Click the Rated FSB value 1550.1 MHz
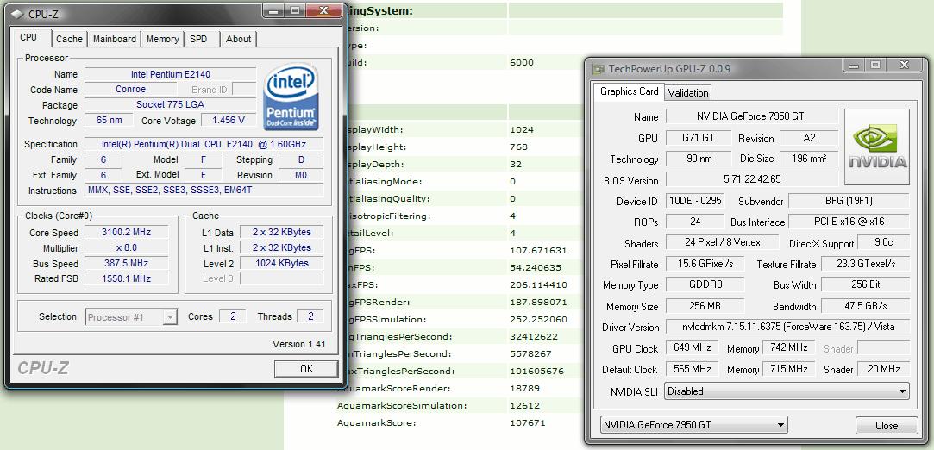This screenshot has height=450, width=934. tap(126, 278)
